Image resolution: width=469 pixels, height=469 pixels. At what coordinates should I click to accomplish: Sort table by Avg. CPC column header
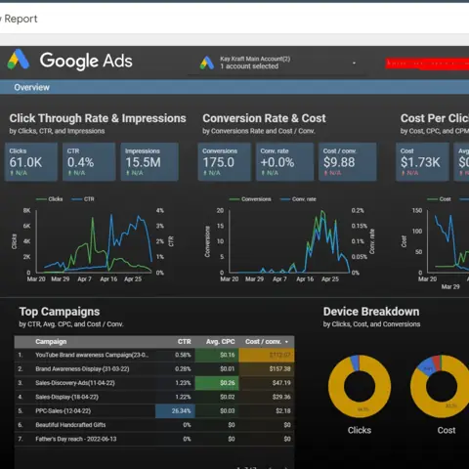[x=220, y=342]
